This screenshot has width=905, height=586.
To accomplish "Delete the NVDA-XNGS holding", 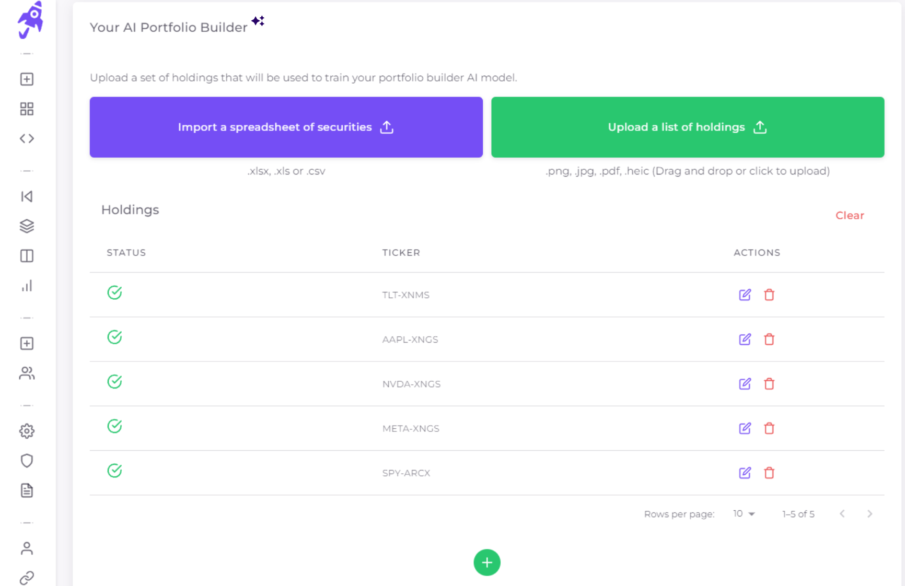I will (769, 384).
